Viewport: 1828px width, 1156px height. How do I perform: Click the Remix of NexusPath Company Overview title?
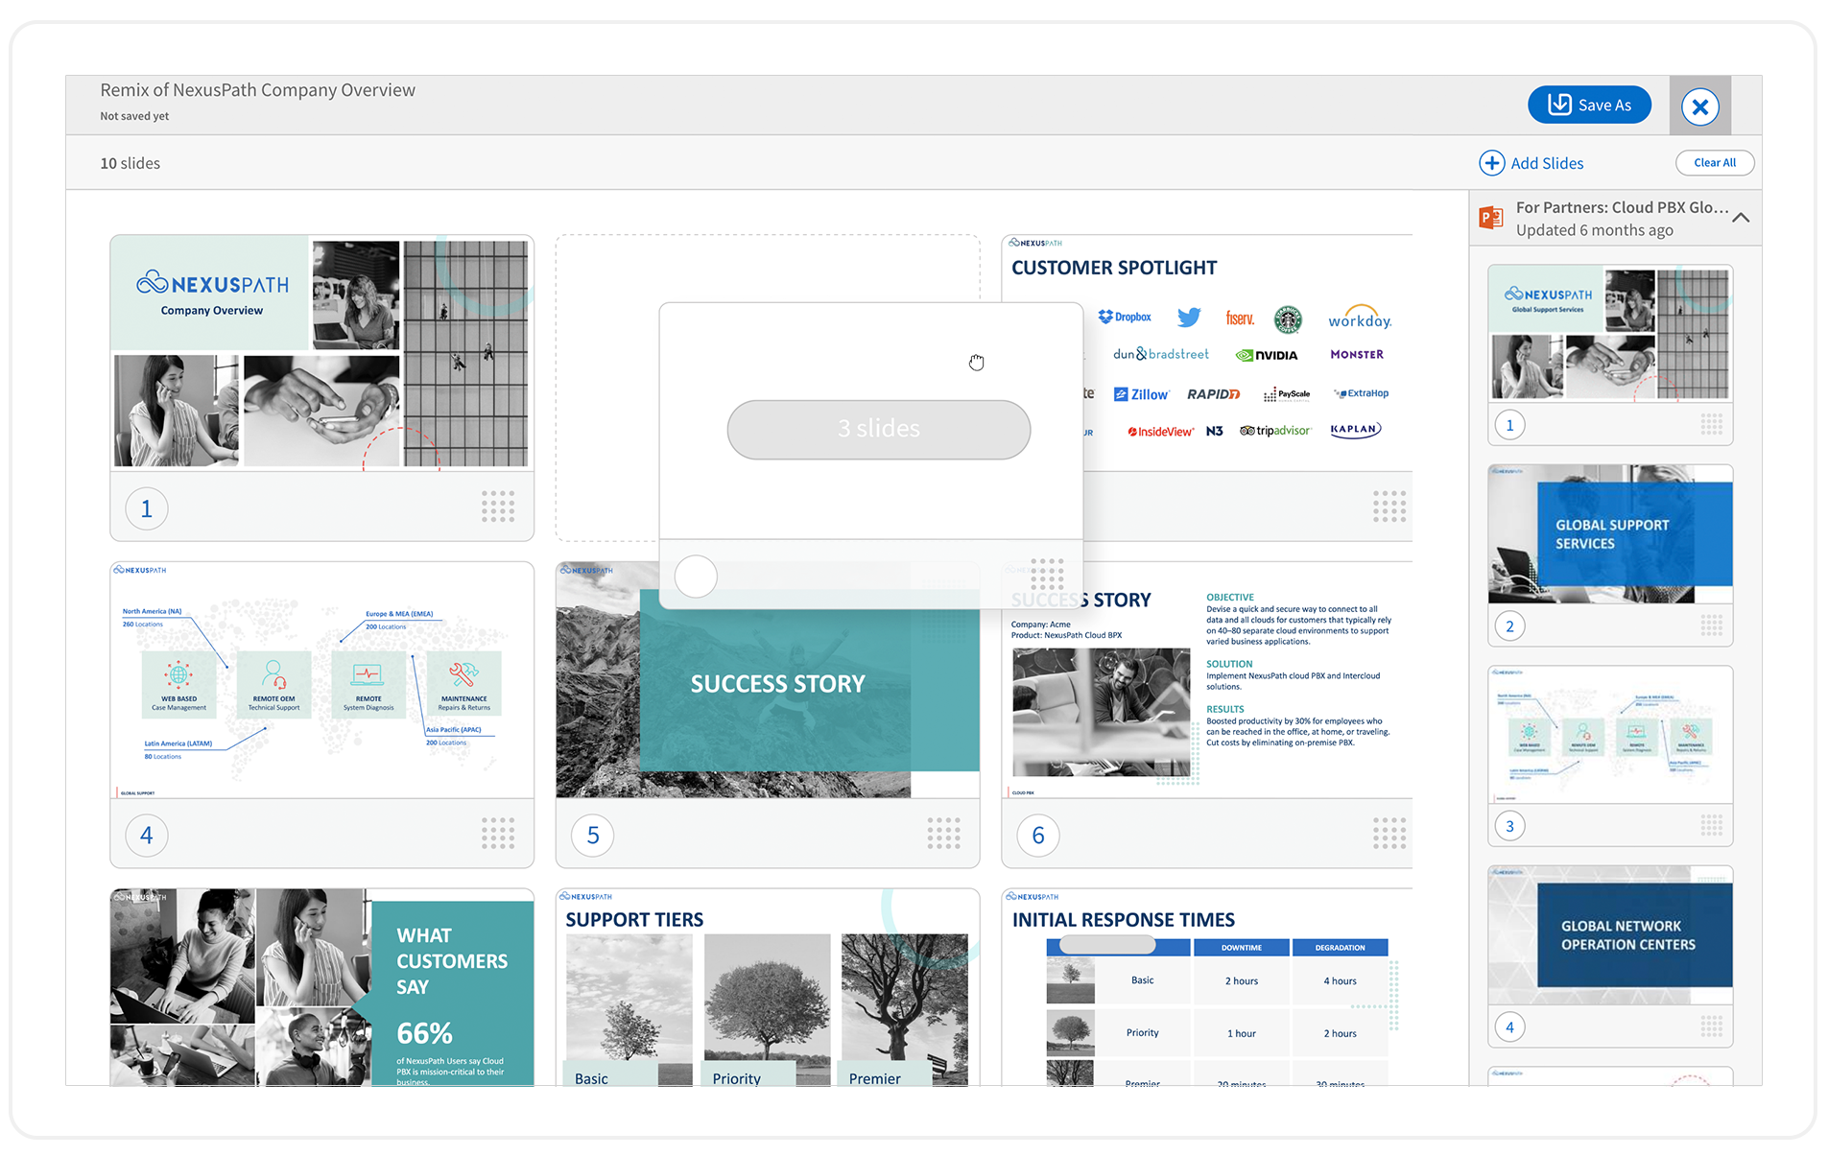pos(258,89)
